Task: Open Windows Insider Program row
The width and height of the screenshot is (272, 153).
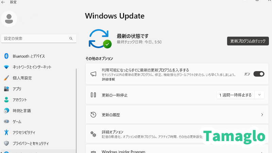Action: pos(177,149)
